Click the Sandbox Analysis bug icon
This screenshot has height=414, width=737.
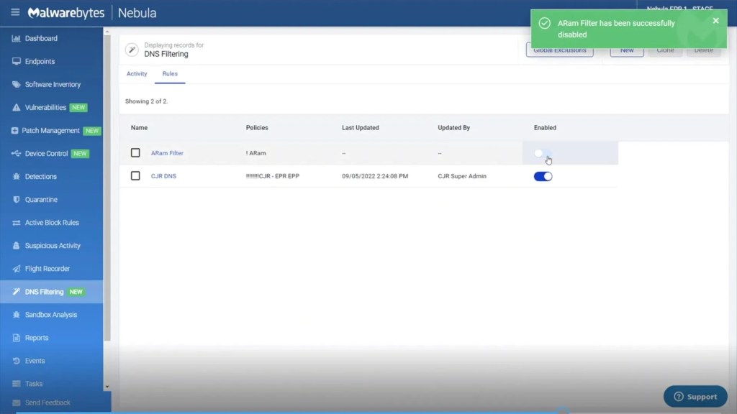(x=16, y=315)
